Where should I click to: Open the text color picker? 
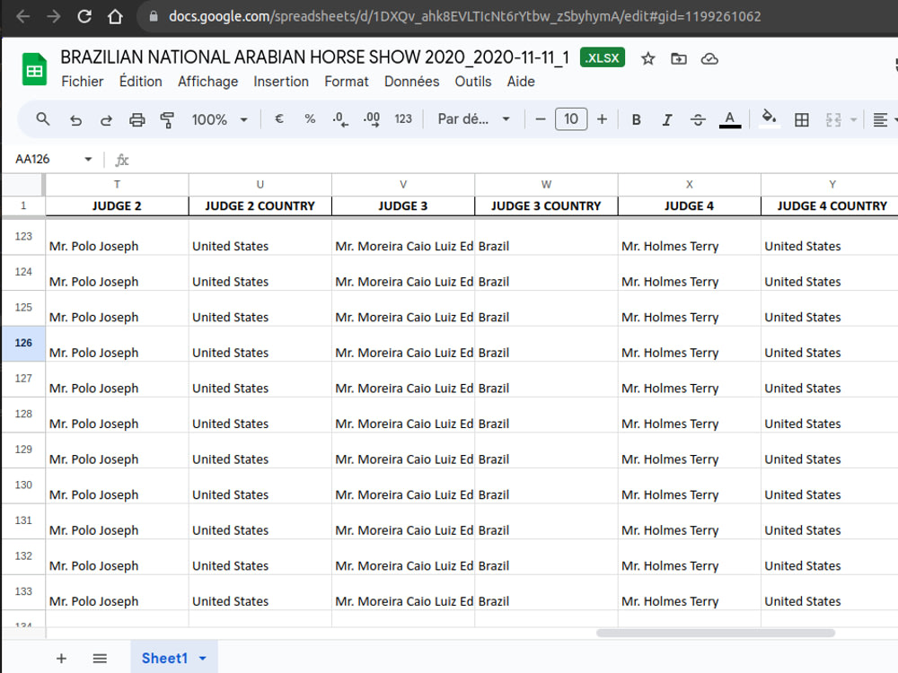point(729,119)
